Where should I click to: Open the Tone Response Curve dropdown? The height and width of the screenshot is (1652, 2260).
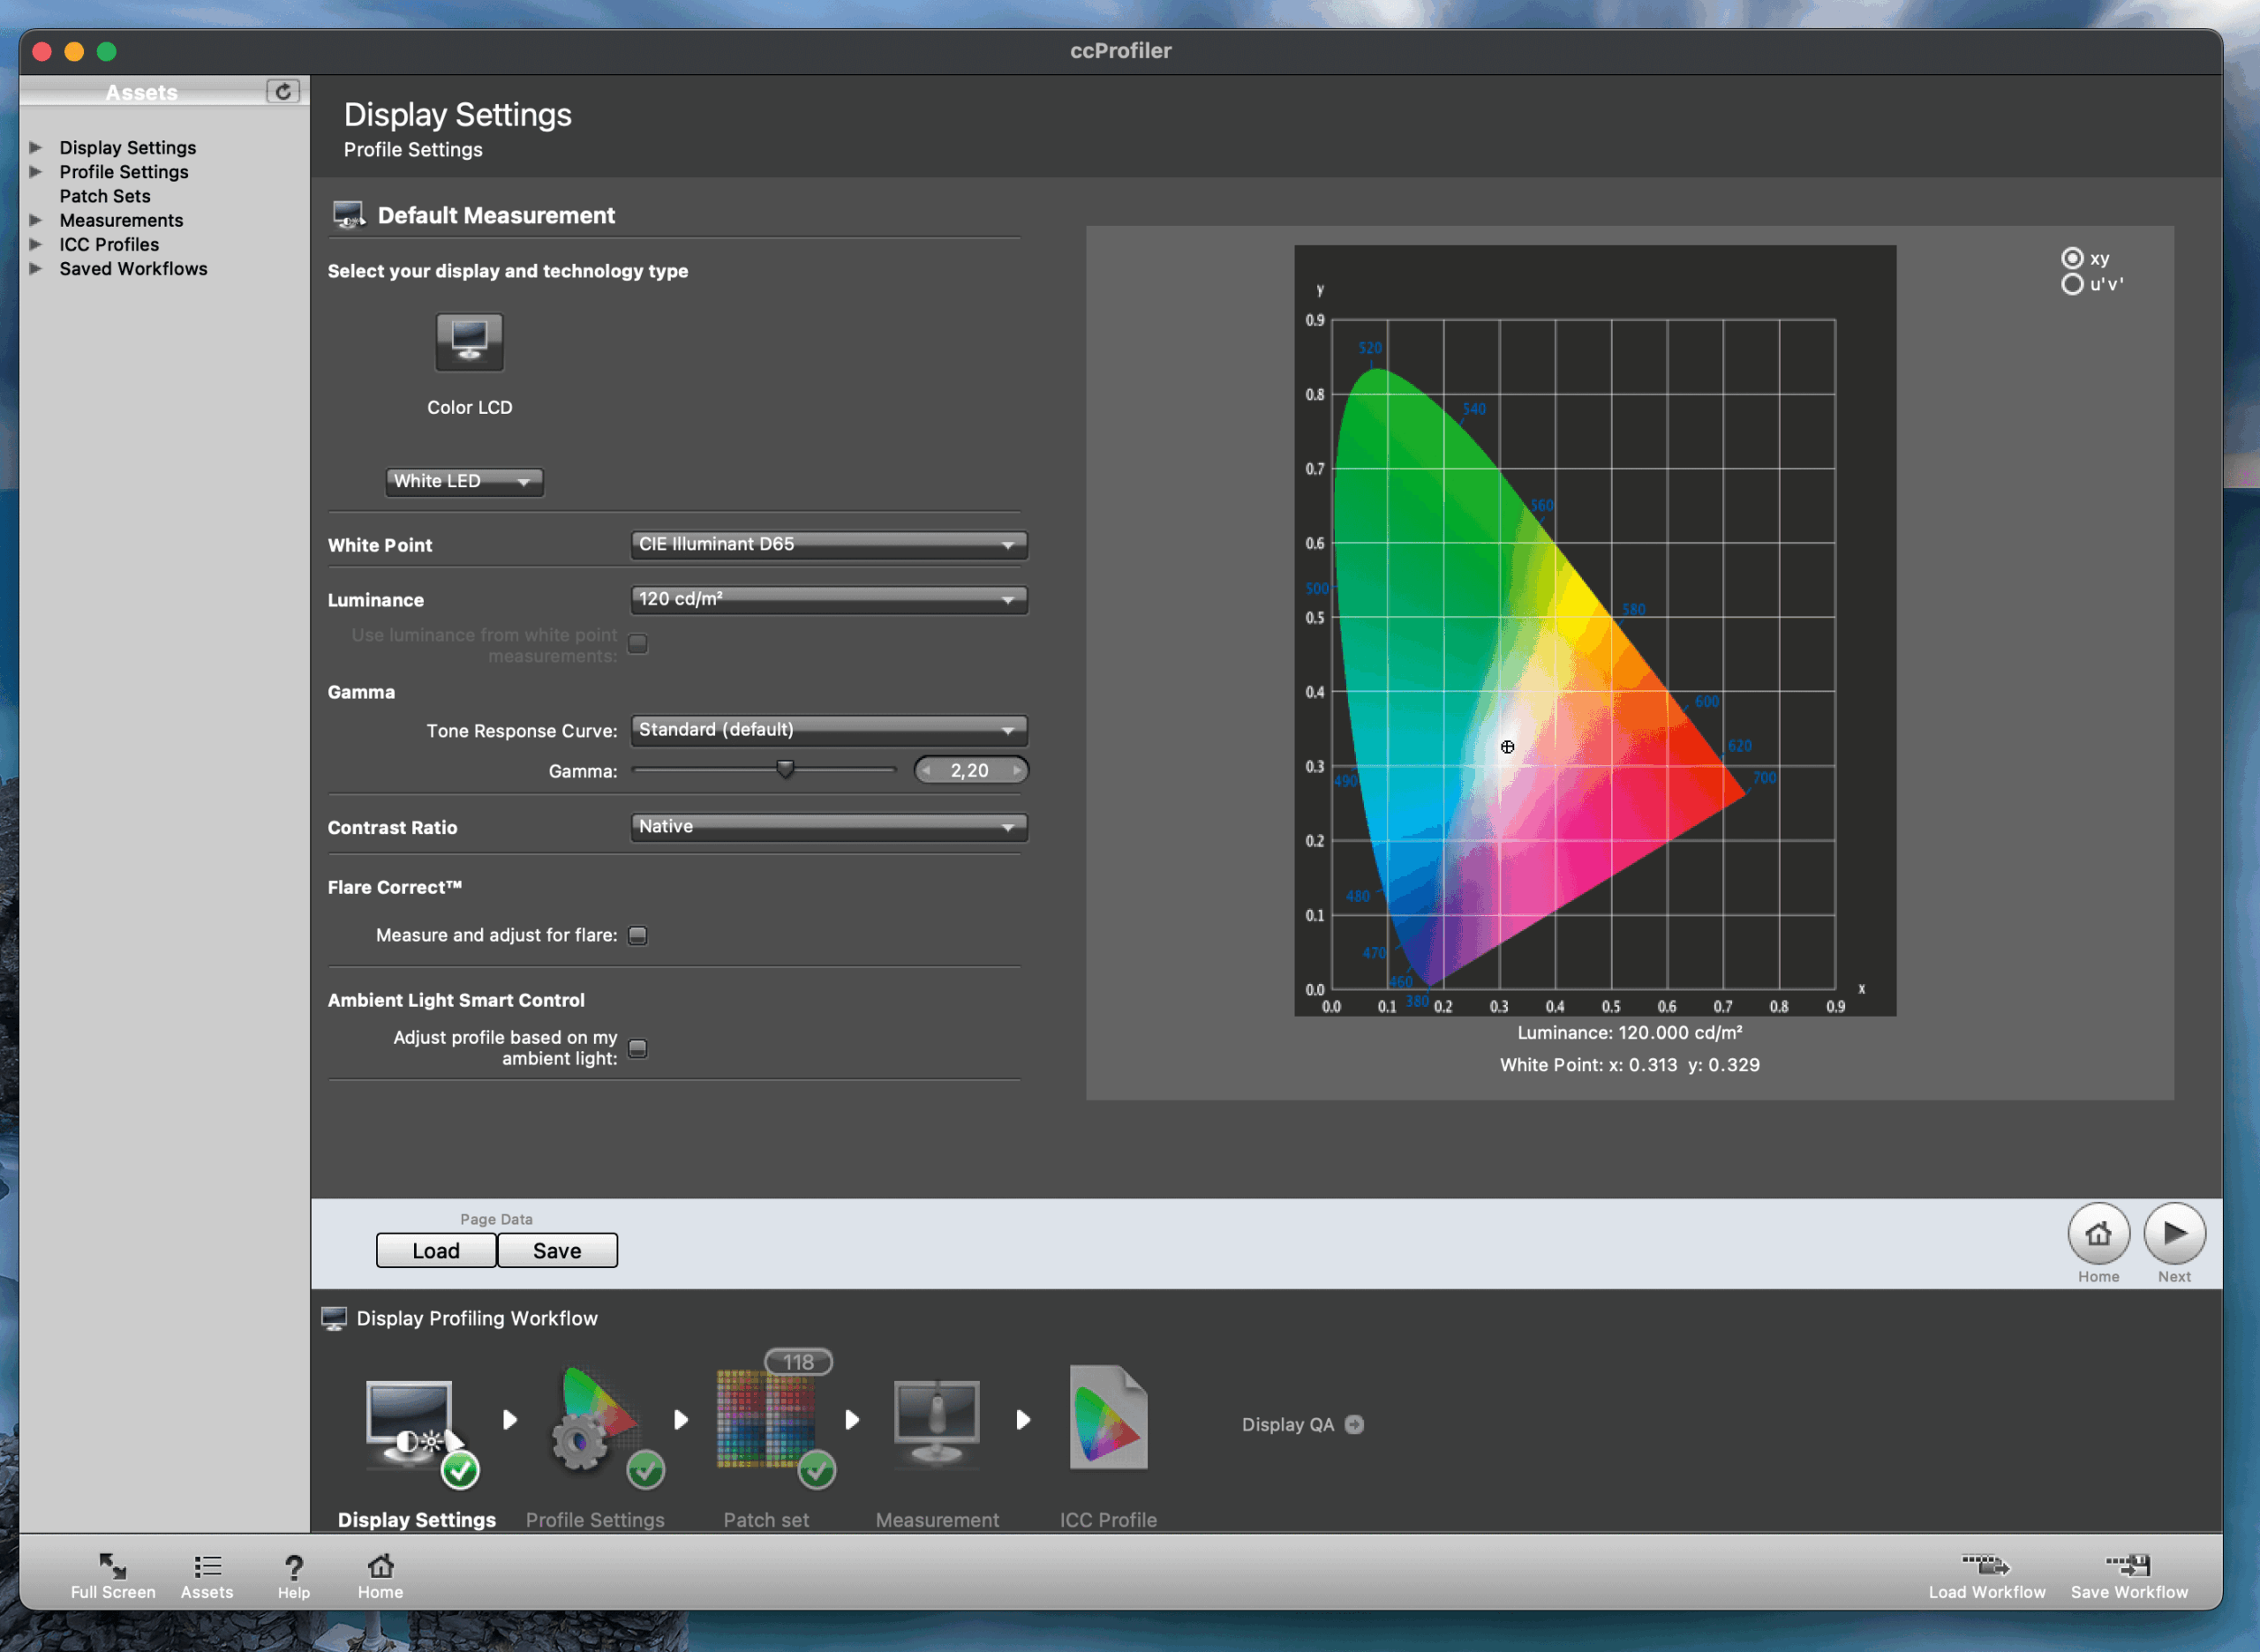click(x=827, y=730)
